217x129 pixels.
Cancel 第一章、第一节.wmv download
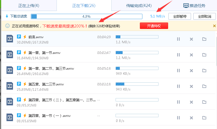[x=191, y=55]
